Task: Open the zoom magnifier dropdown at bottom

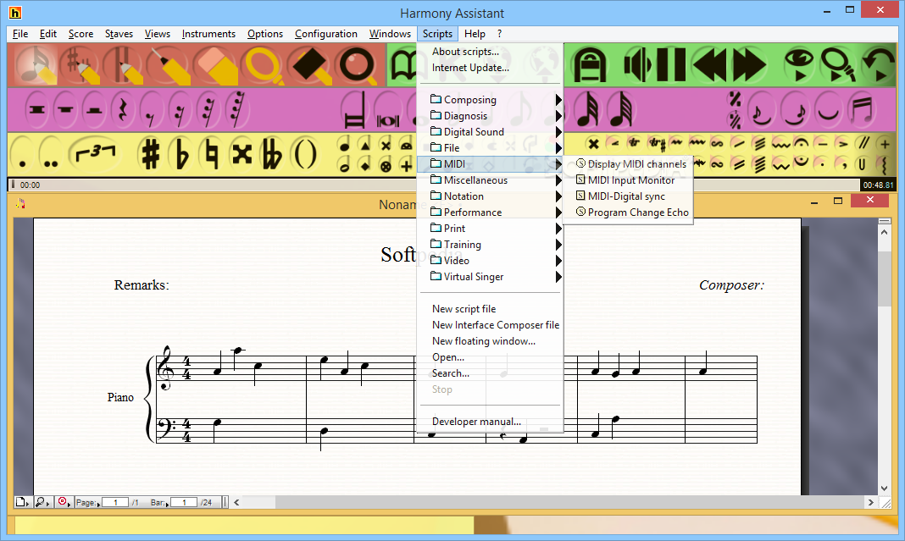Action: click(x=42, y=502)
